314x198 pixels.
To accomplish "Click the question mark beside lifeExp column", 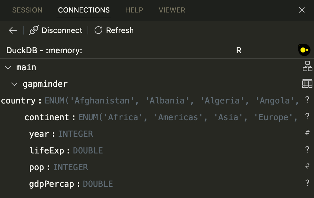I will (307, 149).
